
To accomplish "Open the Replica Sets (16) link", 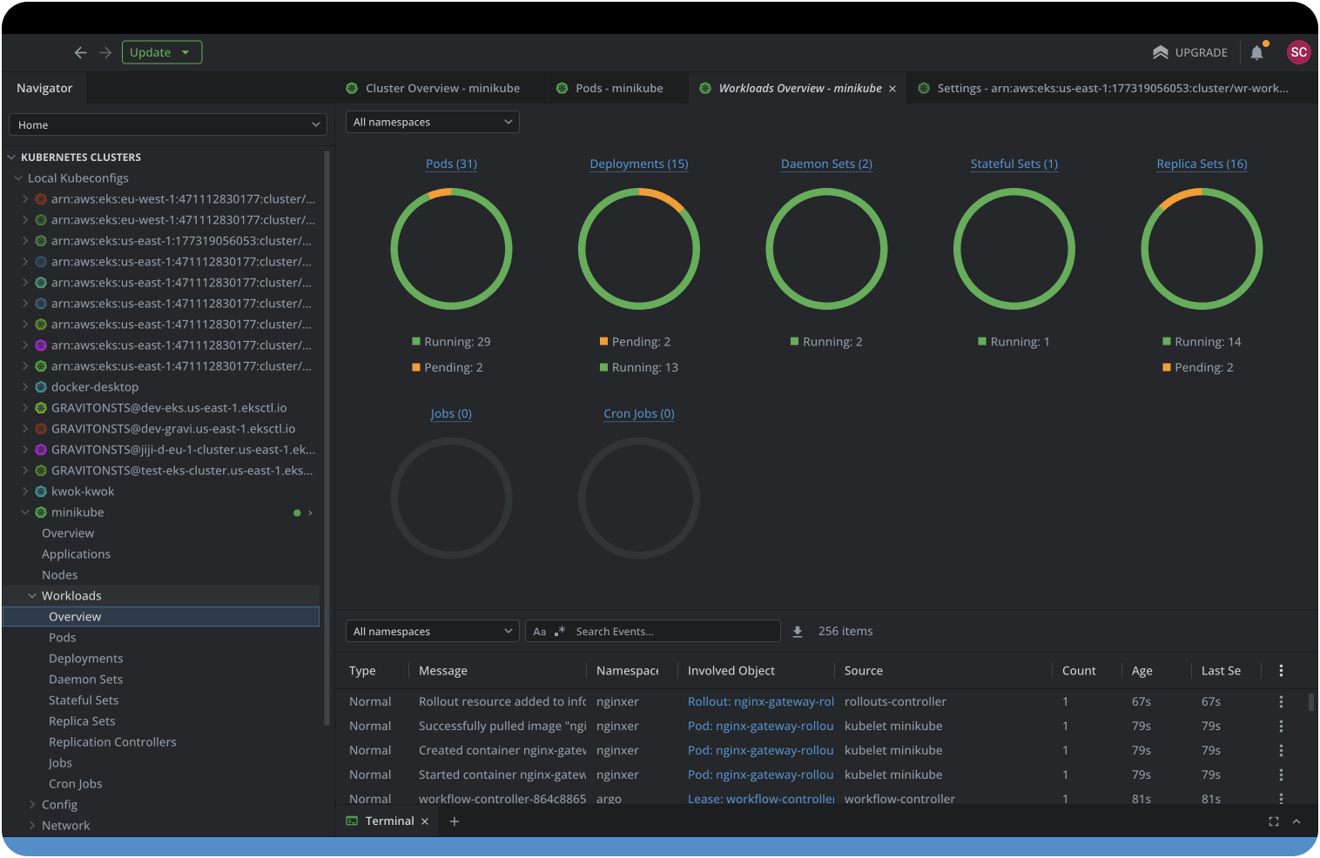I will [x=1202, y=164].
